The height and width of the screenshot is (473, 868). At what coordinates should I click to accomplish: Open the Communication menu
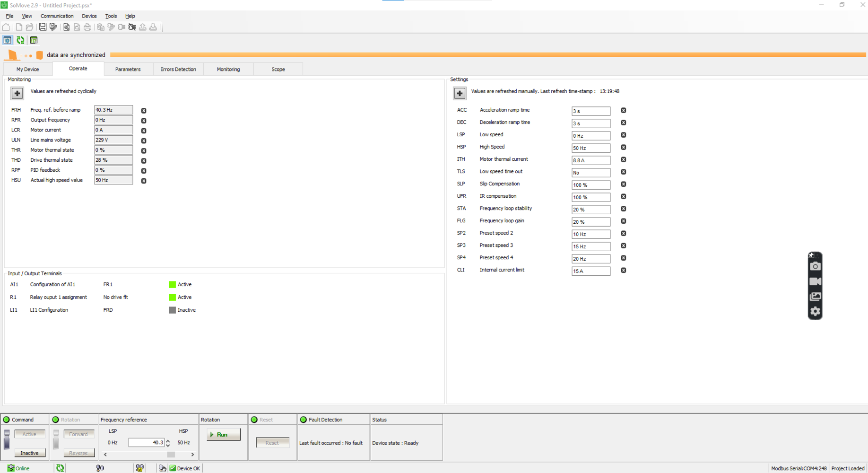(57, 16)
